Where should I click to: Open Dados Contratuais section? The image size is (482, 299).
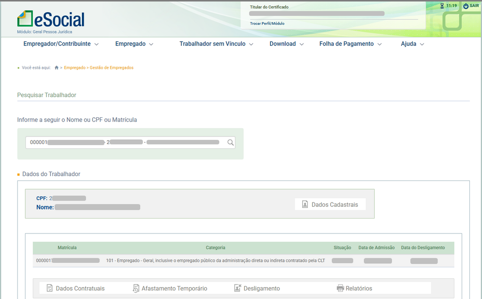click(75, 288)
